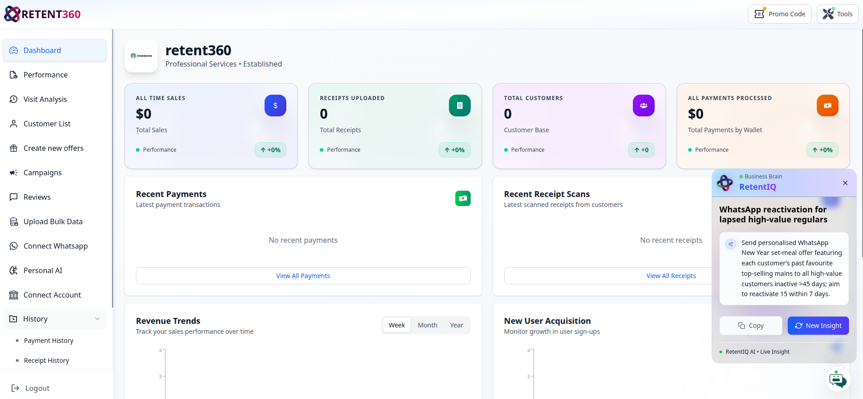Switch Revenue Trends to Week
The image size is (863, 399).
click(x=397, y=325)
